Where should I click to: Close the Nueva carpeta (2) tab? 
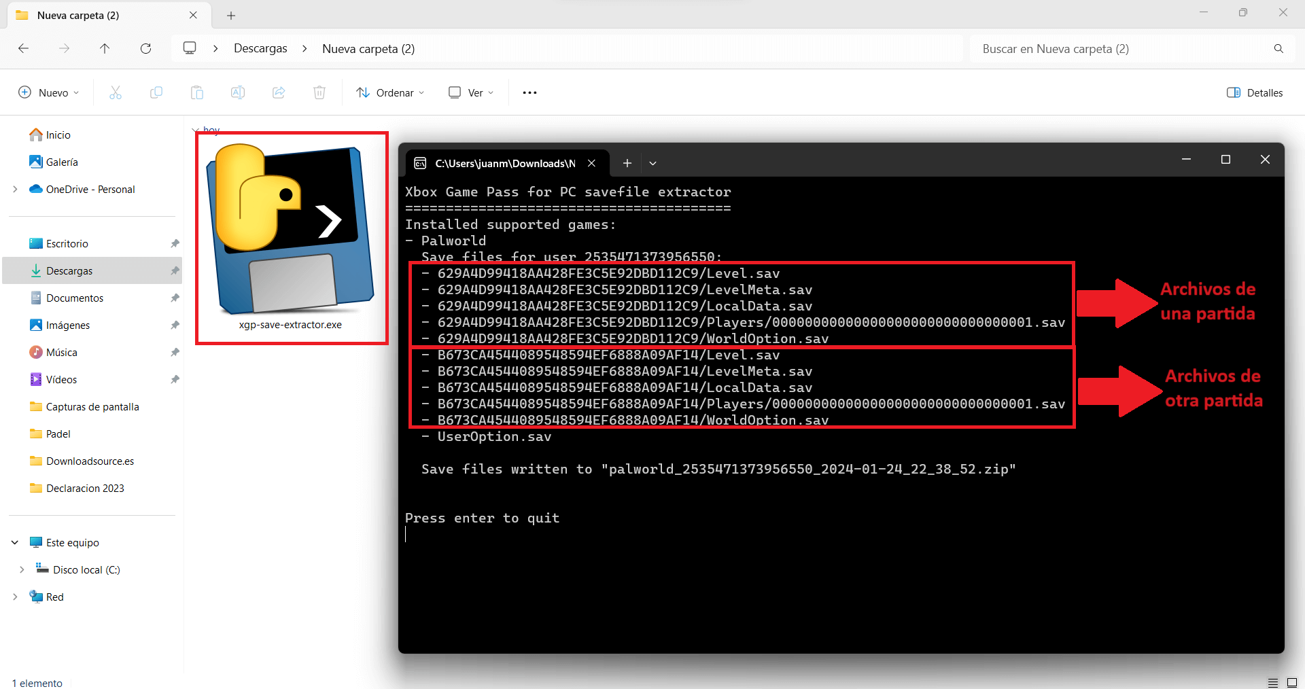(x=193, y=15)
